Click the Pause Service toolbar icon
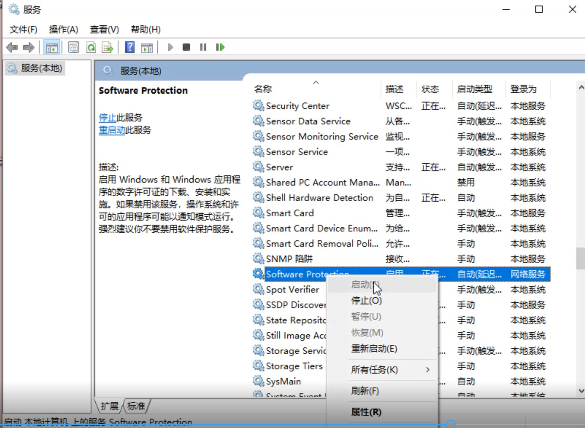This screenshot has width=585, height=428. click(203, 47)
